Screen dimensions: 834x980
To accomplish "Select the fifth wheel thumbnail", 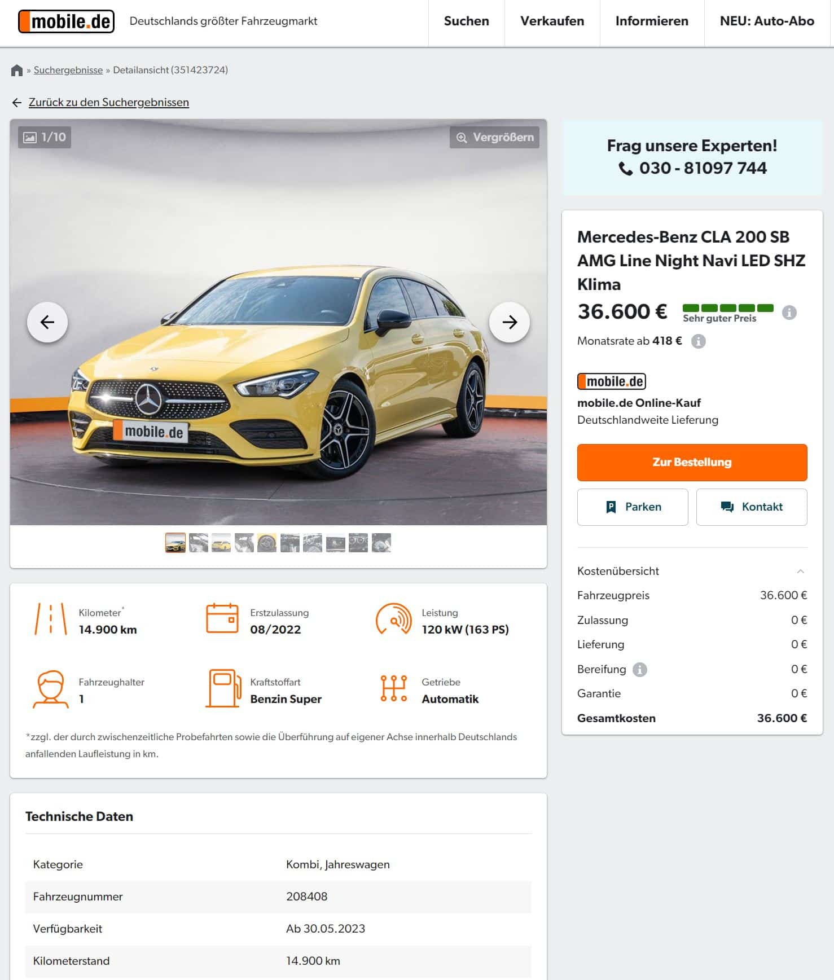I will point(267,543).
